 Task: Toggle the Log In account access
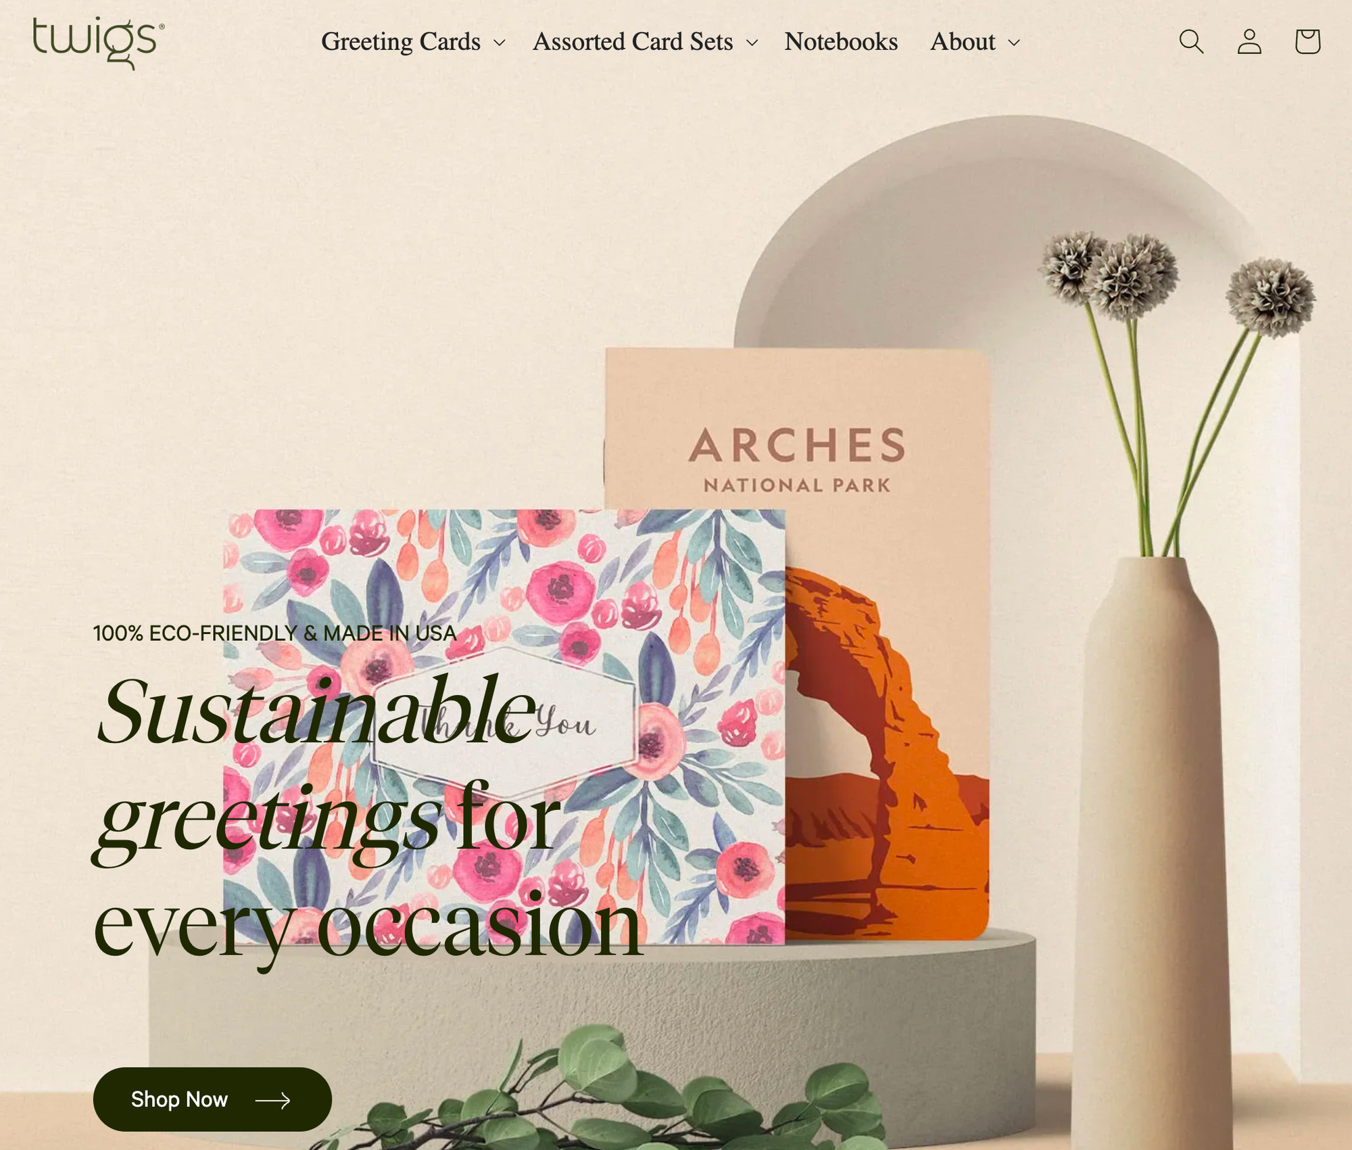coord(1249,41)
